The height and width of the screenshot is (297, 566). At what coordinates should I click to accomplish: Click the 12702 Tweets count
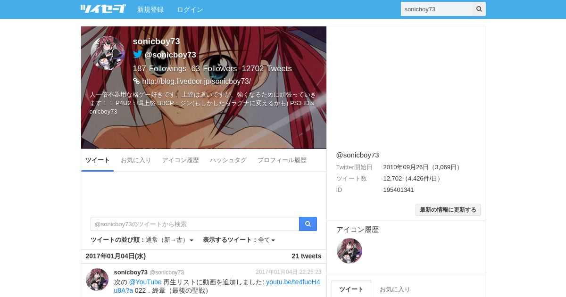[267, 68]
